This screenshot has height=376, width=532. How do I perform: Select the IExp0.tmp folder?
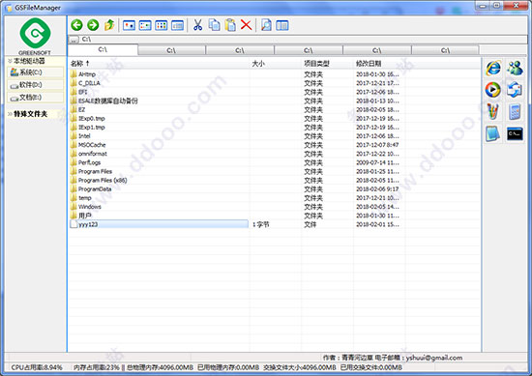click(x=91, y=118)
